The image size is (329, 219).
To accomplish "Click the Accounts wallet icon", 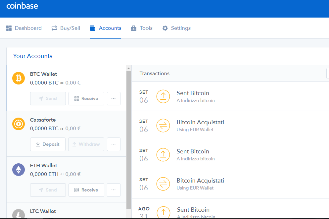I will click(93, 28).
